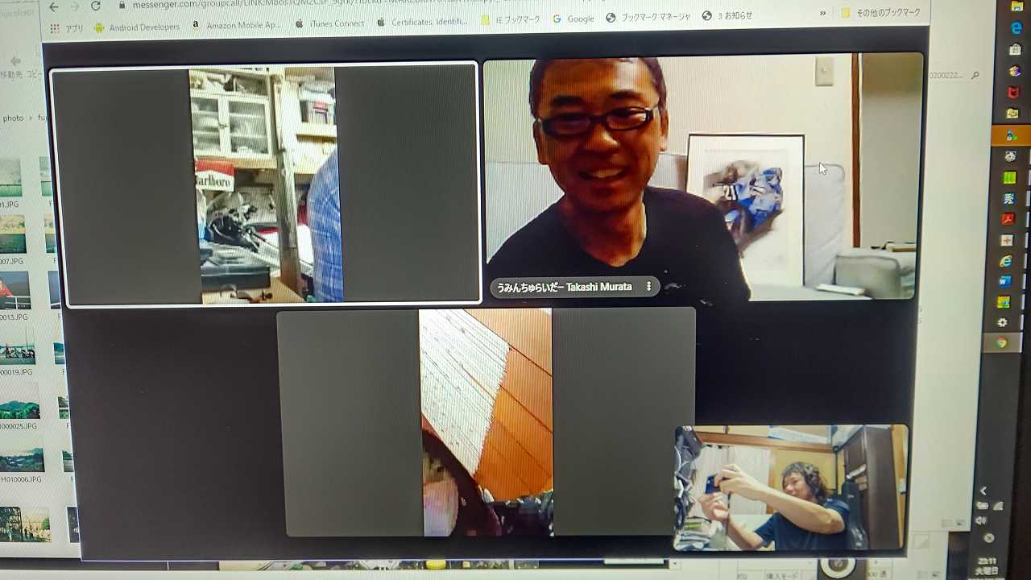This screenshot has width=1031, height=580.
Task: Click the Marlboro shelf video tile
Action: click(266, 184)
